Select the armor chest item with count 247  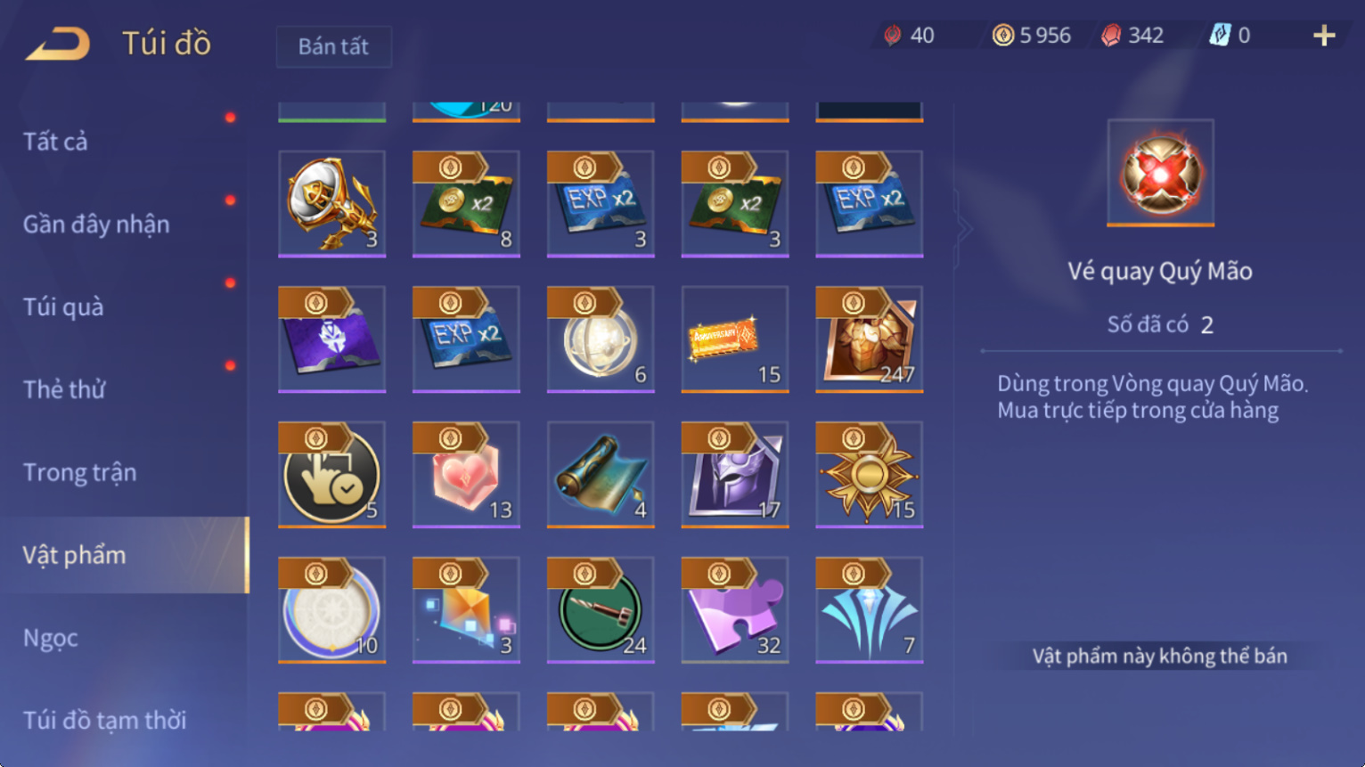click(x=870, y=339)
